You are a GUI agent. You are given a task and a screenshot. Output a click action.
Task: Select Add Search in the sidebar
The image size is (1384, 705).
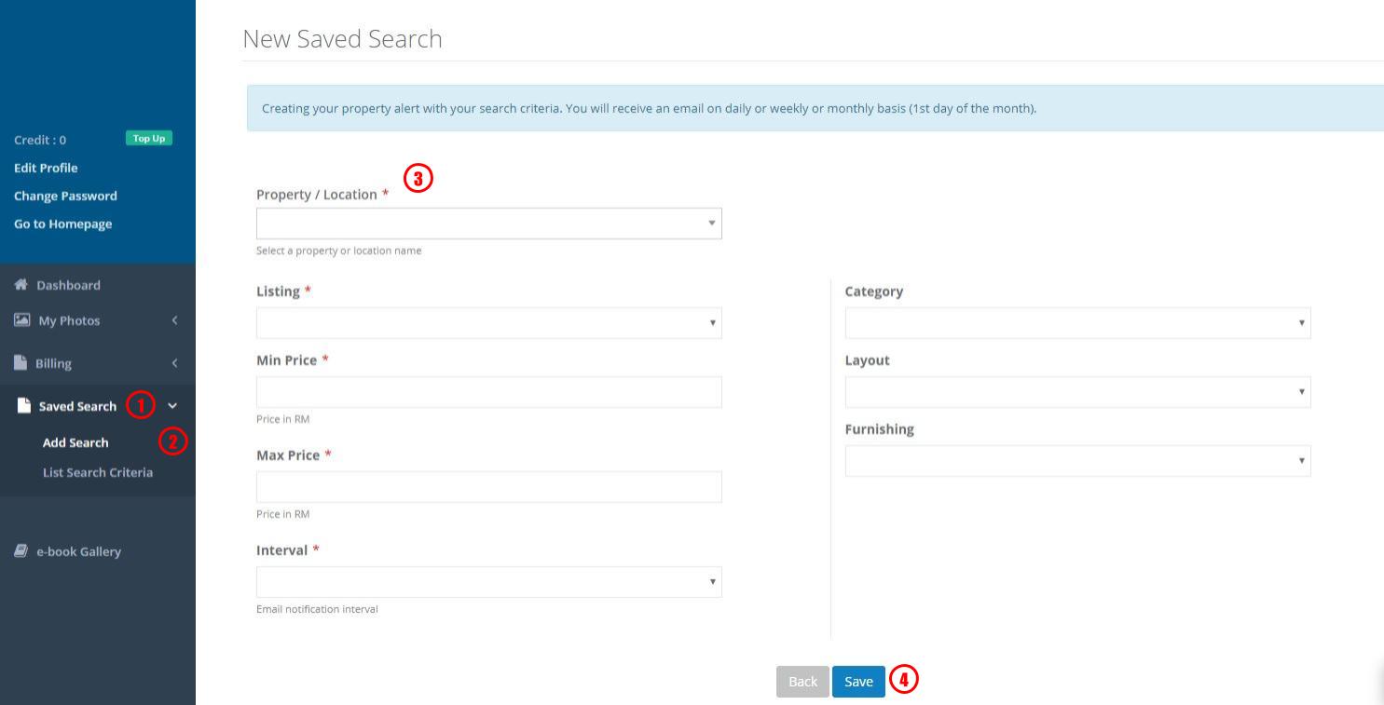tap(75, 442)
